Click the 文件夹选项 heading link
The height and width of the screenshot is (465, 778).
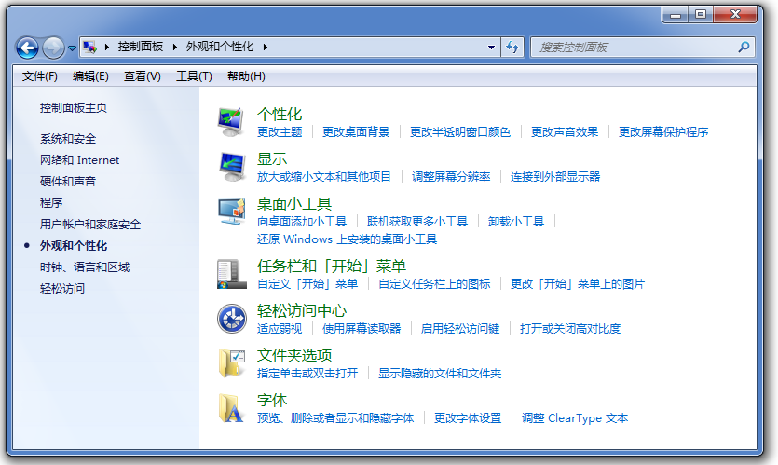(294, 355)
